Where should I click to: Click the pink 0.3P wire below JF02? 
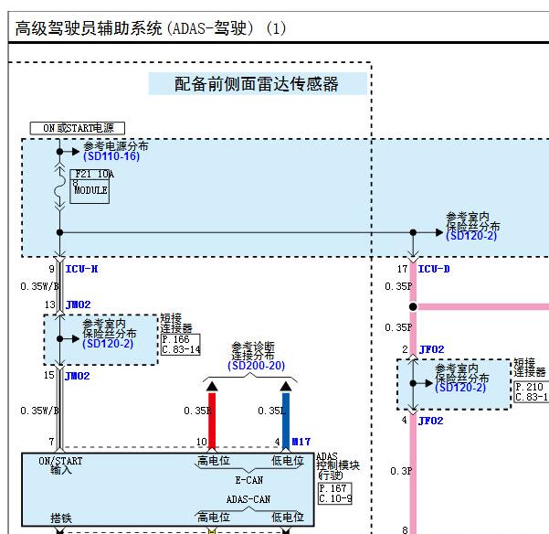click(413, 473)
